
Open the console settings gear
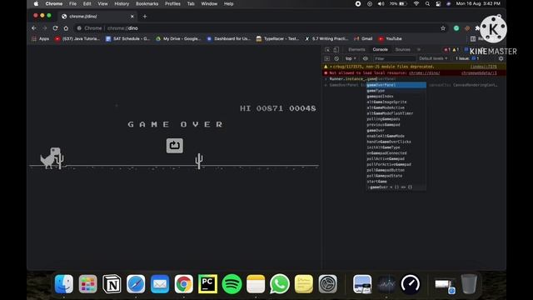[x=501, y=58]
